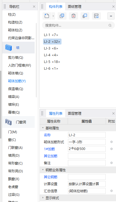This screenshot has width=116, height=202.
Task: Edit the 名称 field LJ-2
Action: 87,135
